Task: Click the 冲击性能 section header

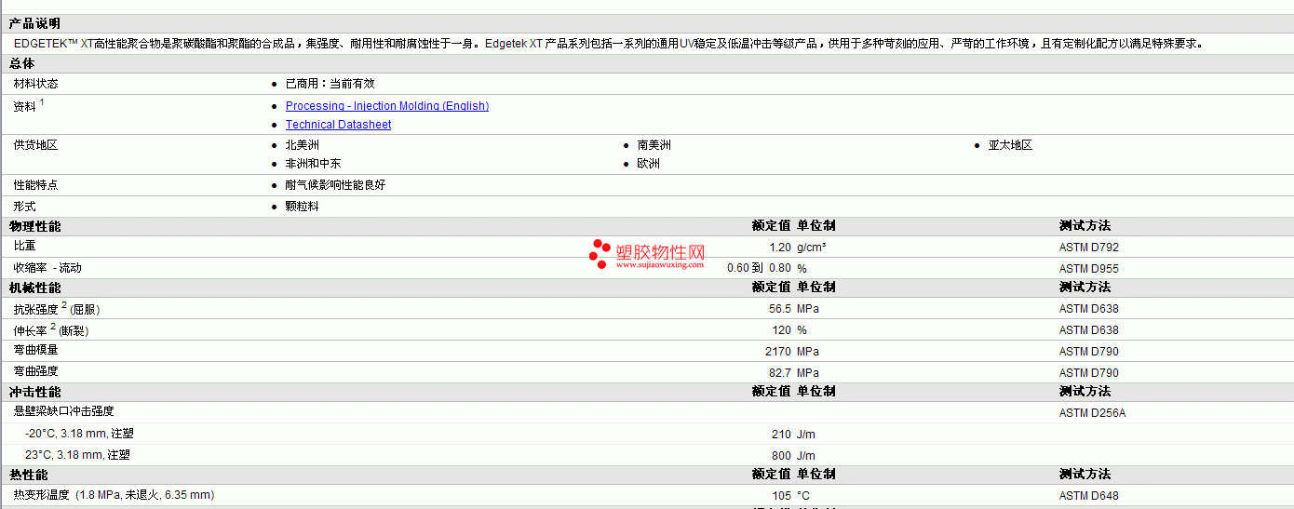Action: click(x=35, y=392)
